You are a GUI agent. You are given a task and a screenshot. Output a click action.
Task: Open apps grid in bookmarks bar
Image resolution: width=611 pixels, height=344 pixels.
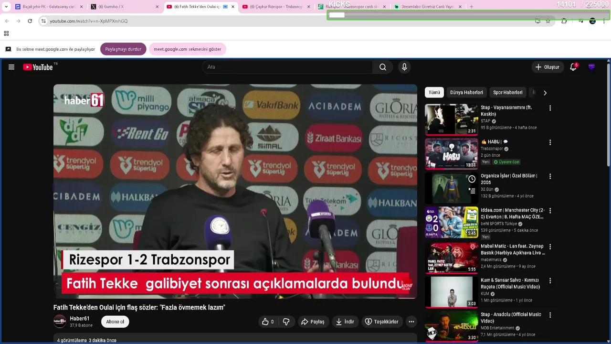[6, 33]
